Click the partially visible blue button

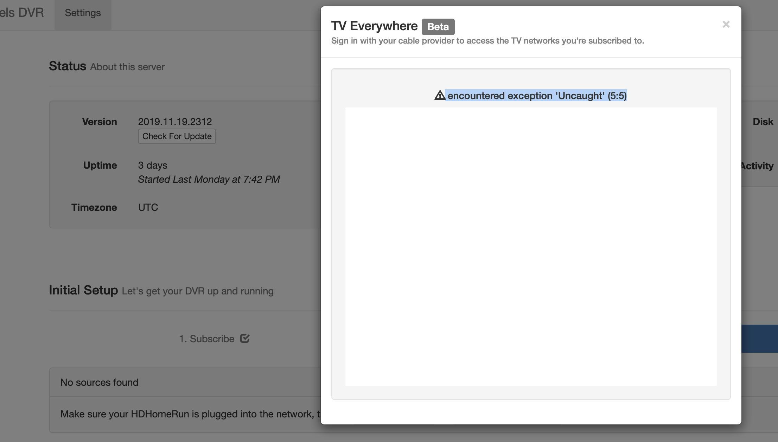click(x=759, y=338)
